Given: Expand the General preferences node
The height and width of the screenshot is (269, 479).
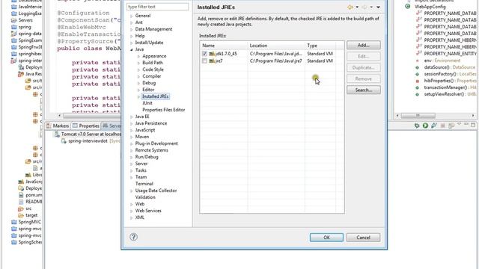Looking at the screenshot, I should 132,16.
